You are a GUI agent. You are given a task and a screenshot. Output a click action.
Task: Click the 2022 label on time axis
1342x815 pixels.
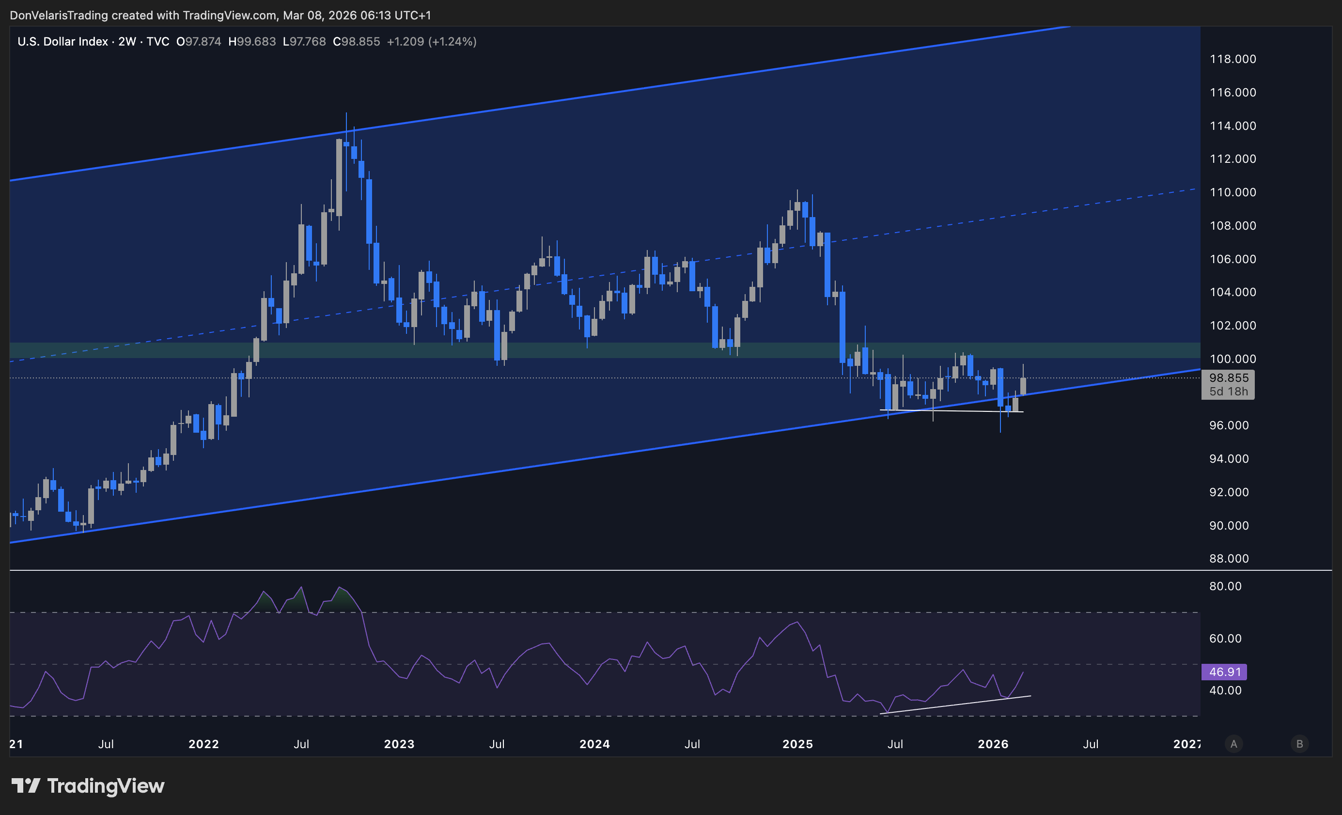coord(203,744)
